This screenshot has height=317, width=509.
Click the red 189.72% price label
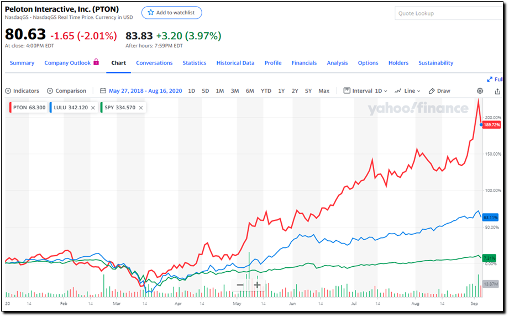pos(491,125)
